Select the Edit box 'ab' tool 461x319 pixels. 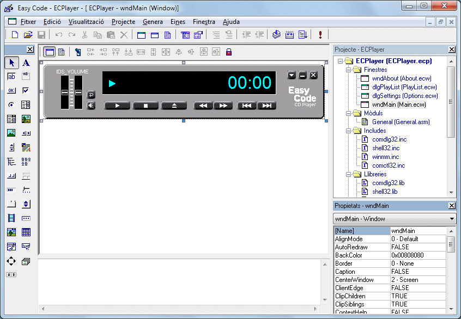(x=11, y=76)
